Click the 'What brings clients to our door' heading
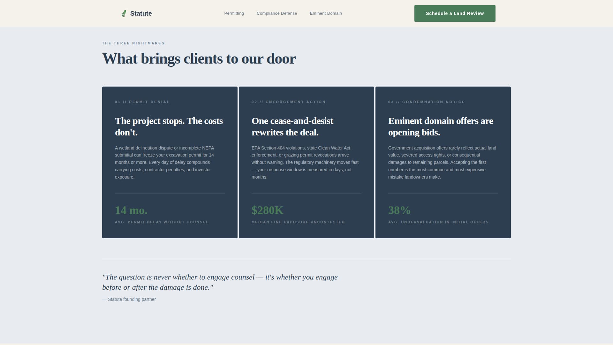The image size is (613, 345). (x=199, y=58)
